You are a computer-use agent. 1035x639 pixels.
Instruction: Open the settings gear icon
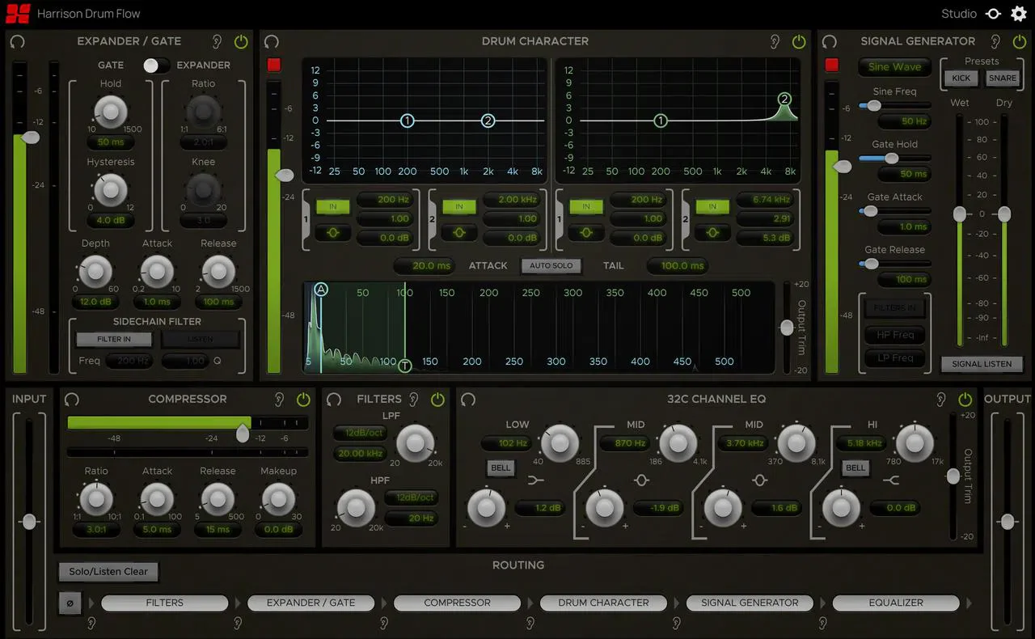(x=1019, y=14)
